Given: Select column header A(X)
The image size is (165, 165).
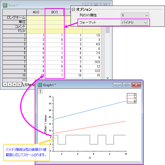Looking at the screenshot, I should 36,12.
